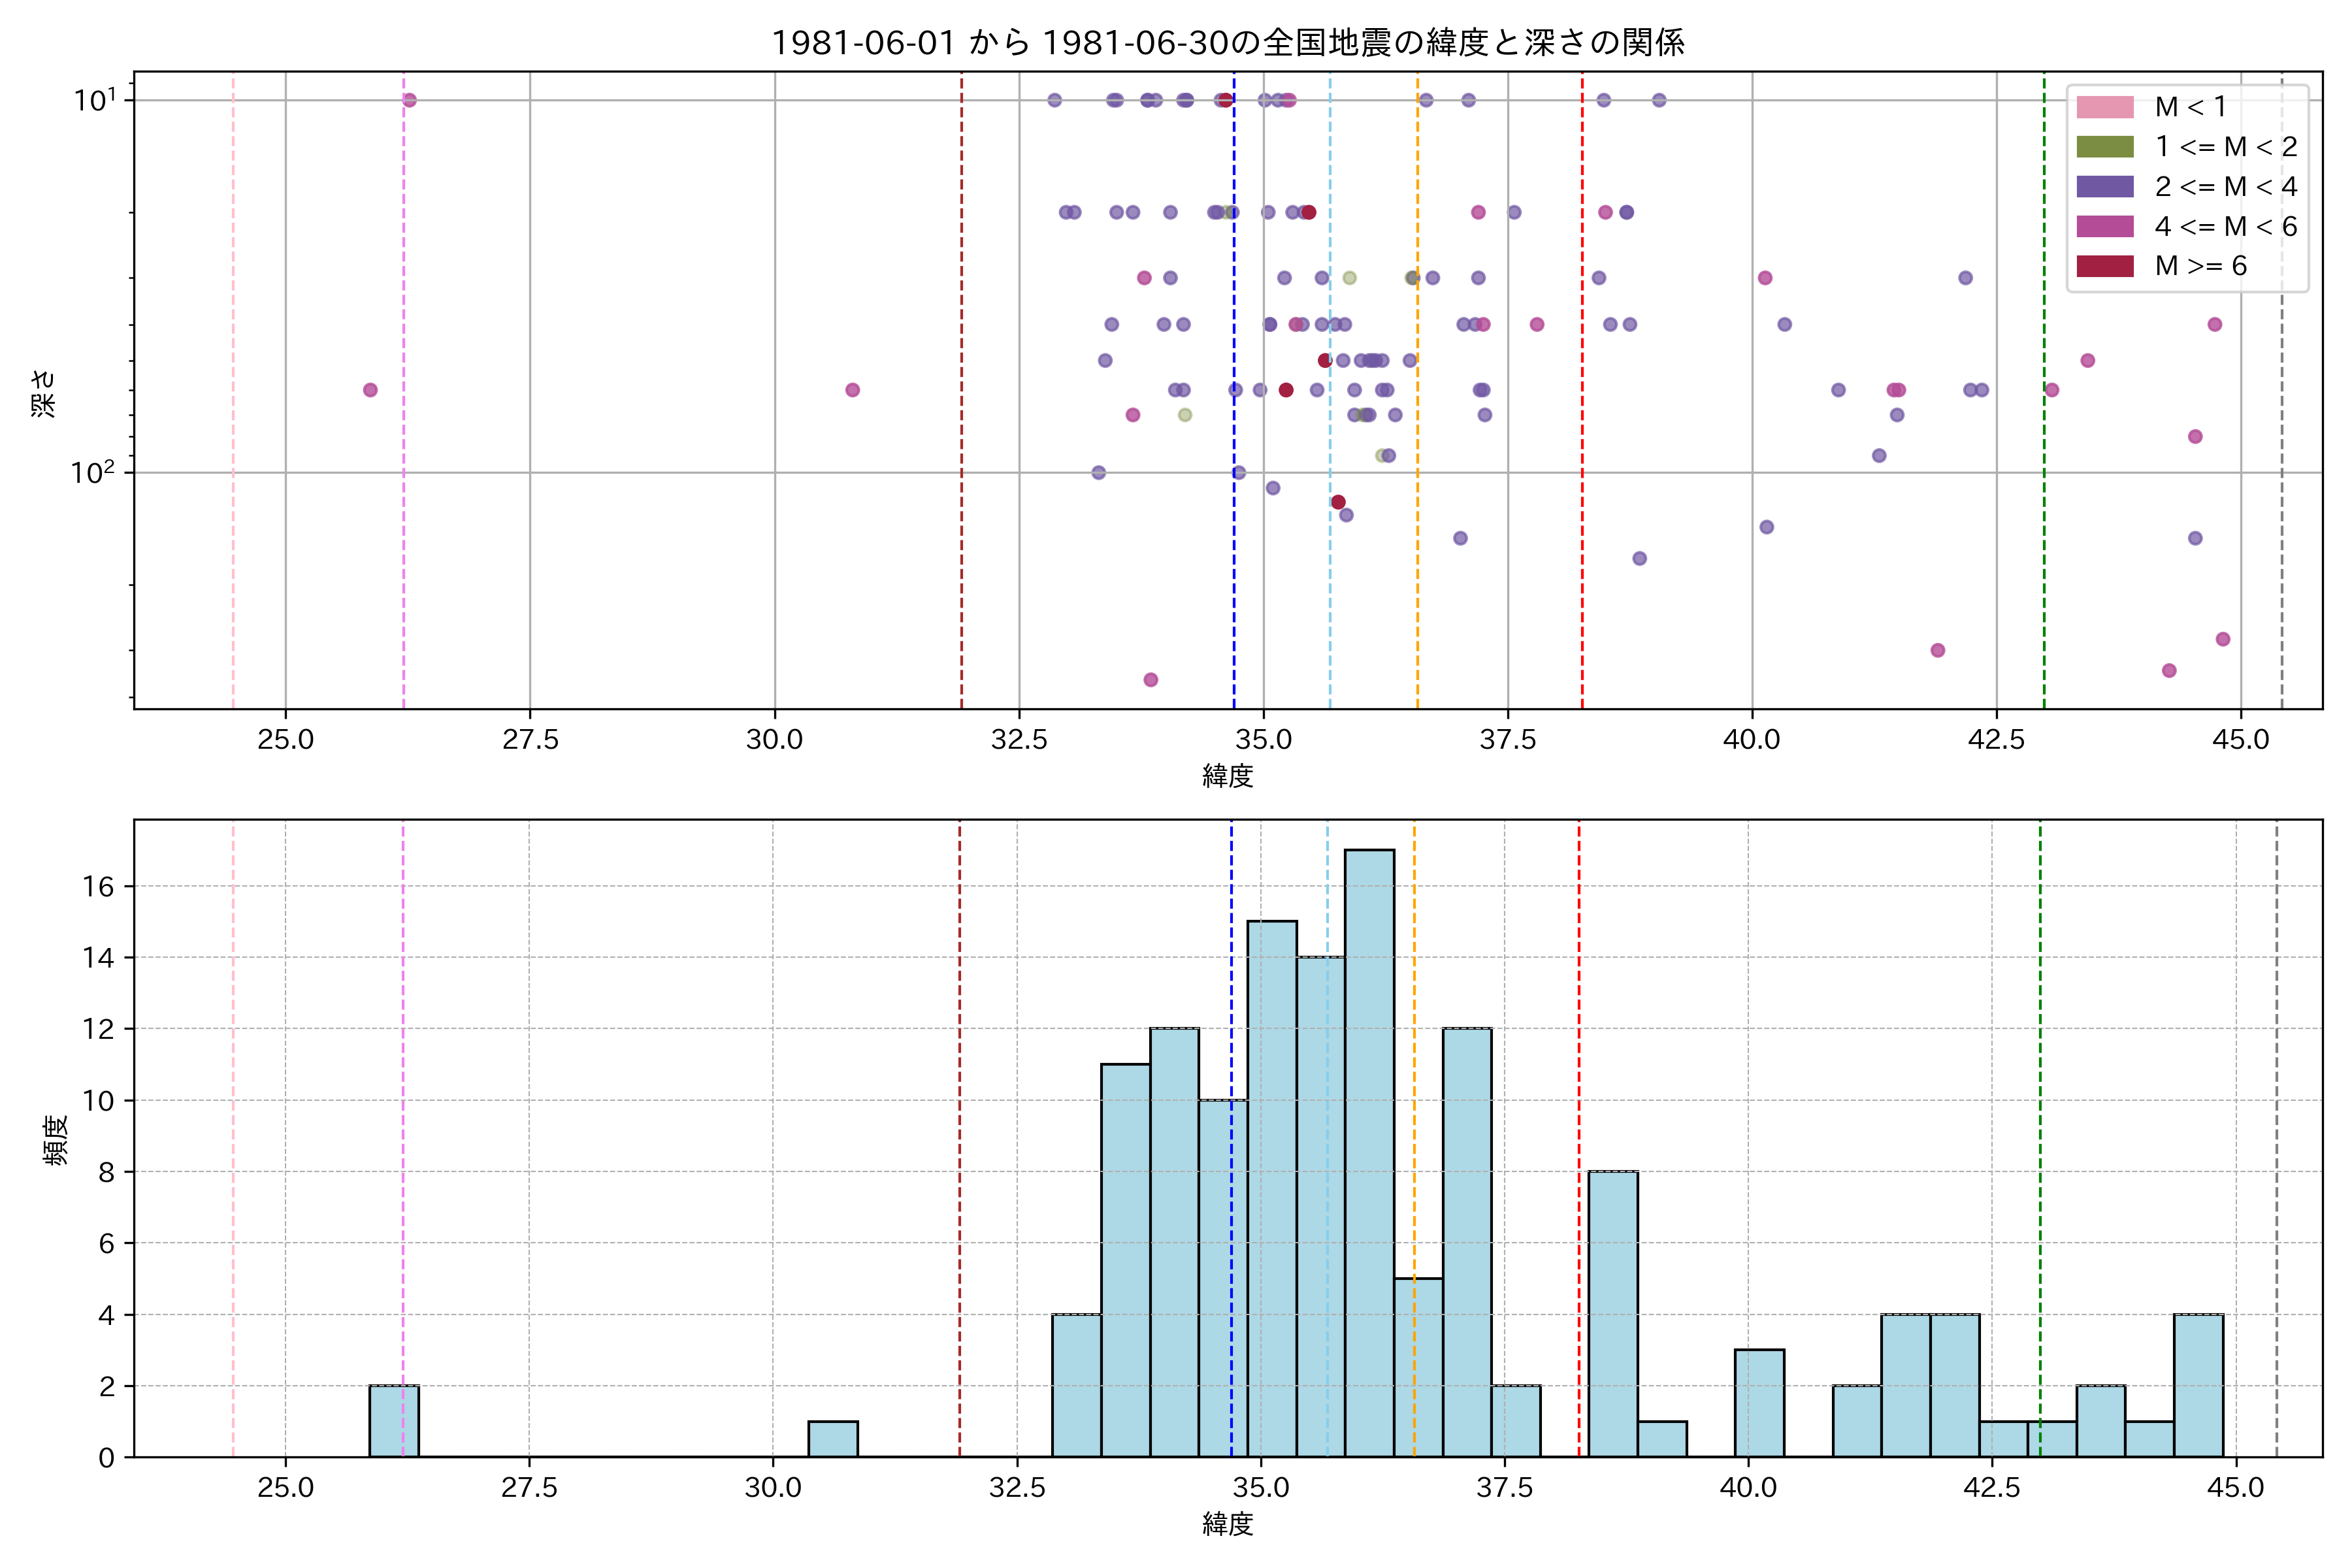2352x1568 pixels.
Task: Click the 16 tick label on the histogram y-axis
Action: point(98,886)
